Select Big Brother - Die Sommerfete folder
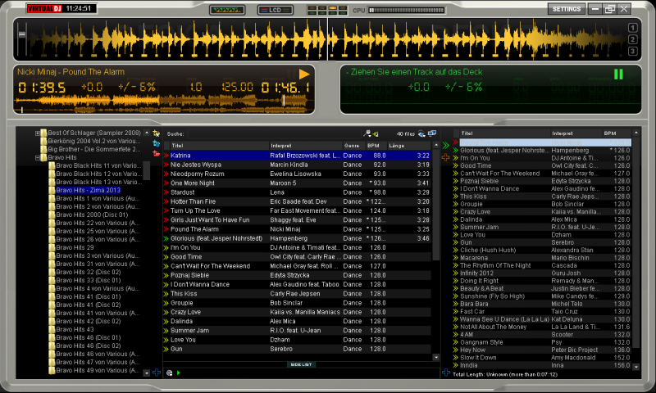 [x=94, y=149]
